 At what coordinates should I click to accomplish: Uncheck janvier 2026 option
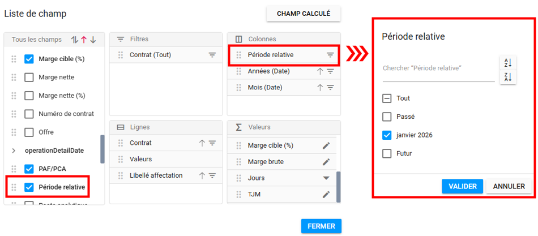click(387, 135)
